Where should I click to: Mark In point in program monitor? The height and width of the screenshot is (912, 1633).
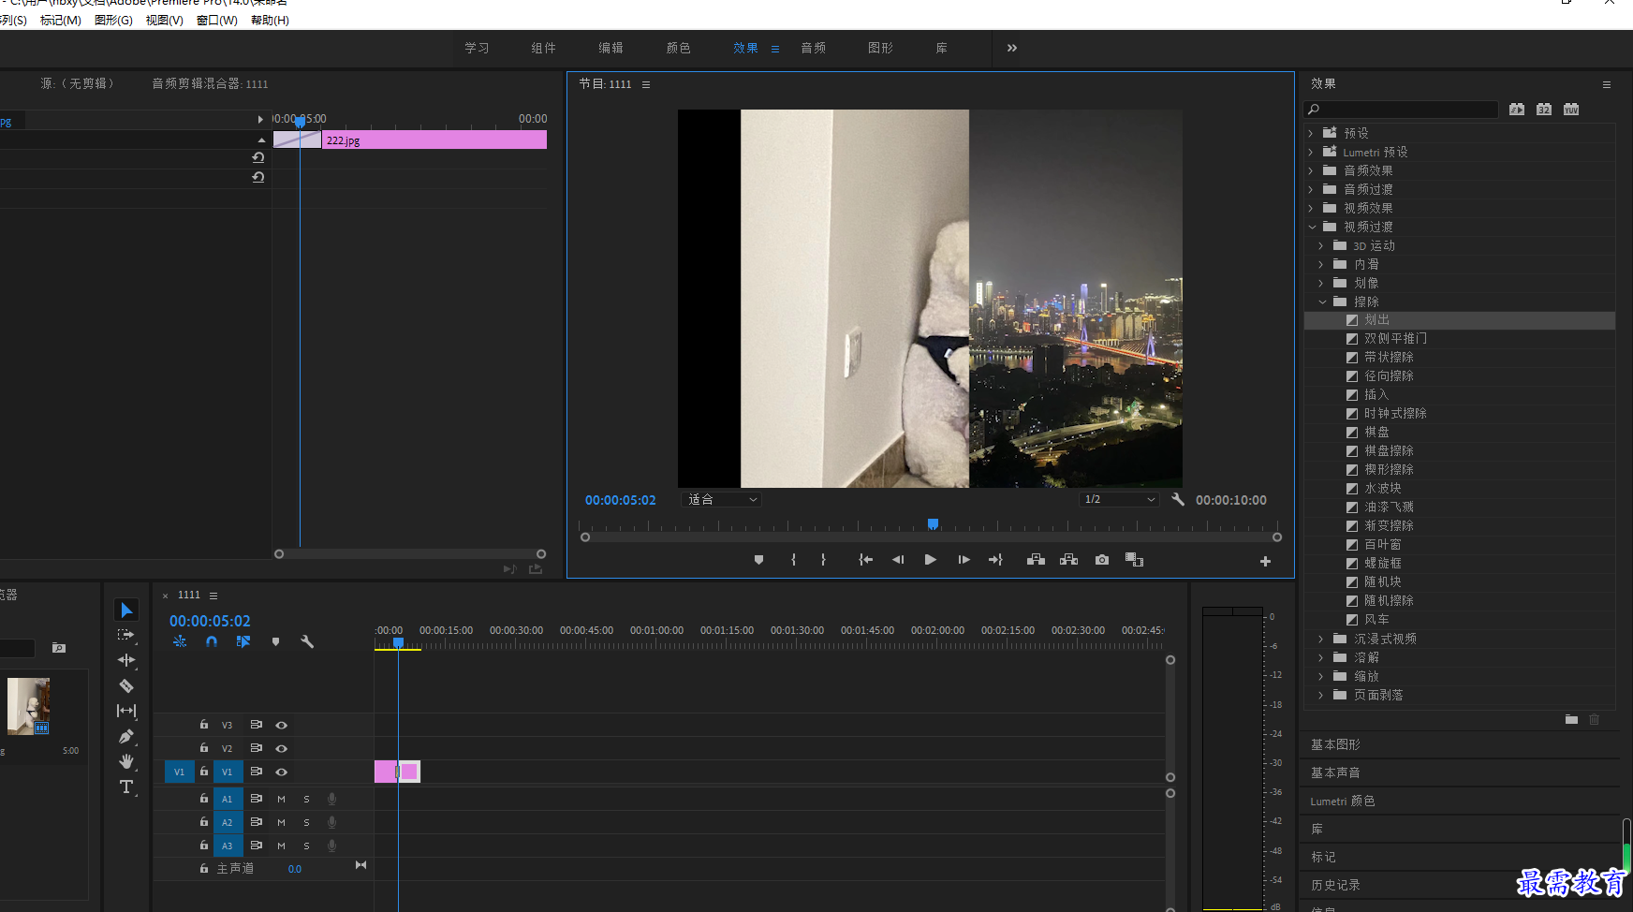(793, 560)
